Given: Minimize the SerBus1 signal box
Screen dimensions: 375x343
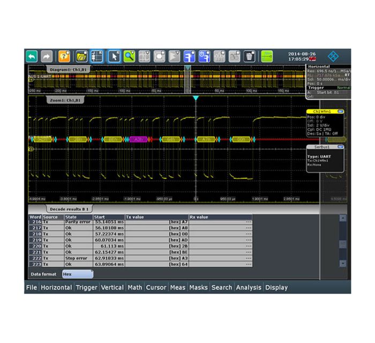Looking at the screenshot, I should [340, 147].
